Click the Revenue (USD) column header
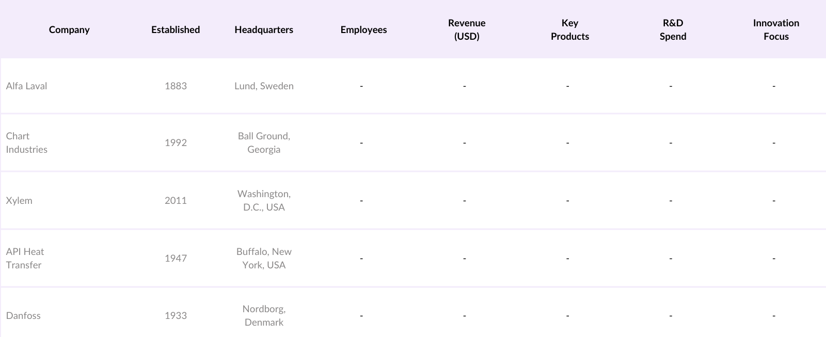 click(x=467, y=30)
